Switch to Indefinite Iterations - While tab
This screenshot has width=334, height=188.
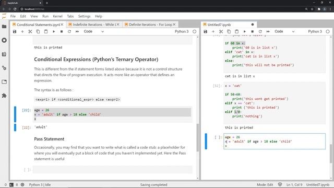coord(94,25)
